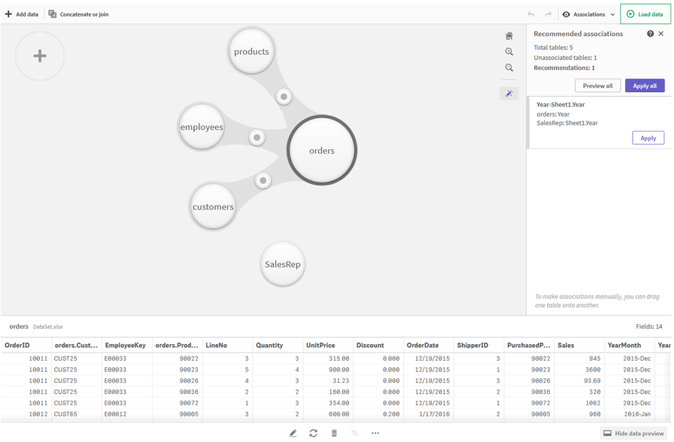The height and width of the screenshot is (442, 674).
Task: Open the recommended associations magic wand icon
Action: tap(509, 93)
